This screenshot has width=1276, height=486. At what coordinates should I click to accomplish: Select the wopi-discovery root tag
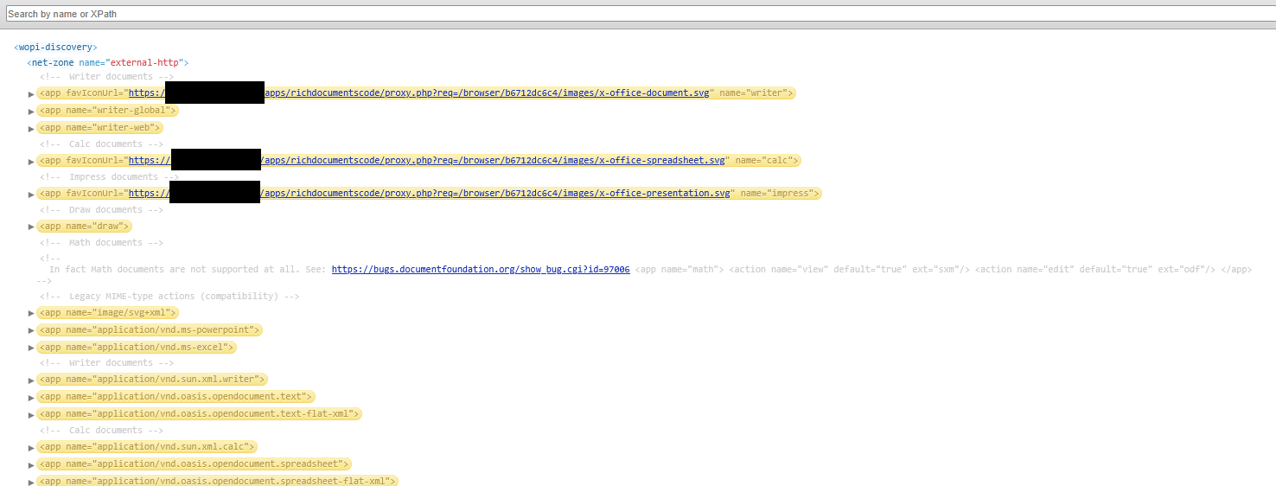(55, 47)
